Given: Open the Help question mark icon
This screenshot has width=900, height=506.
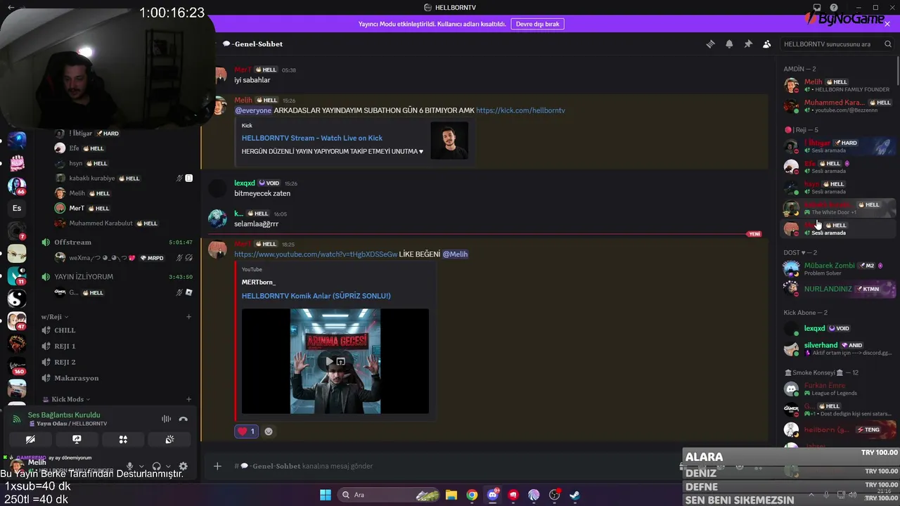Looking at the screenshot, I should [834, 8].
